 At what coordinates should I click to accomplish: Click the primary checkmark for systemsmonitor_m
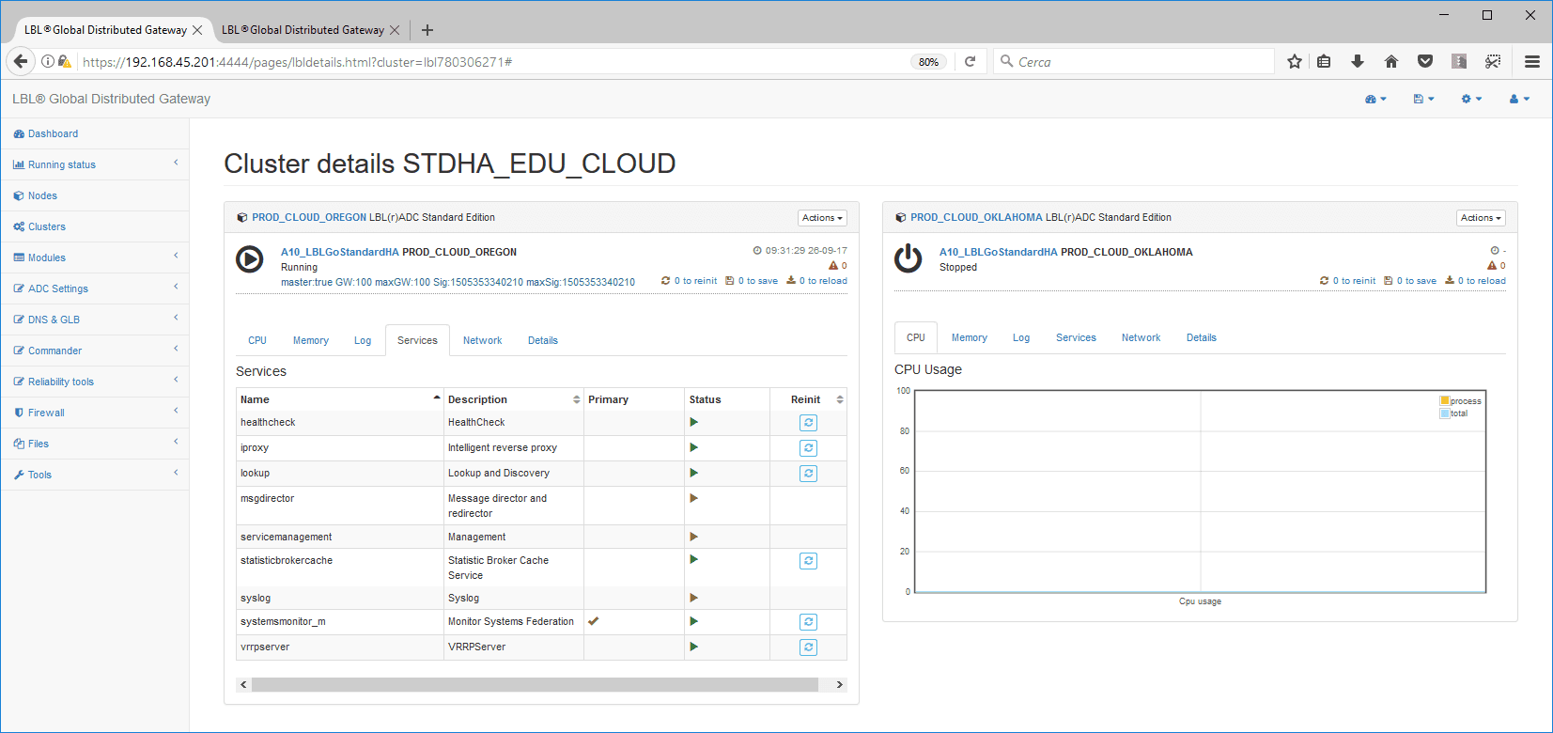(x=594, y=621)
